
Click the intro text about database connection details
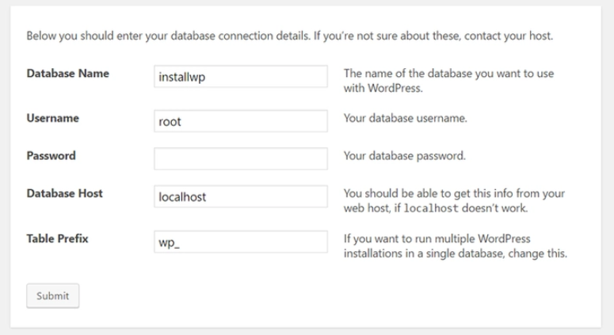290,36
